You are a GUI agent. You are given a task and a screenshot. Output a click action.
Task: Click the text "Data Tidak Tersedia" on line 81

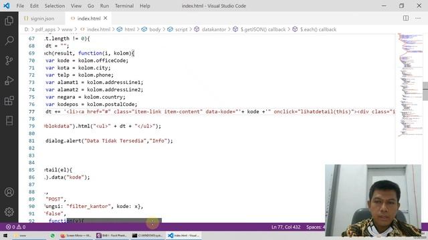click(116, 141)
